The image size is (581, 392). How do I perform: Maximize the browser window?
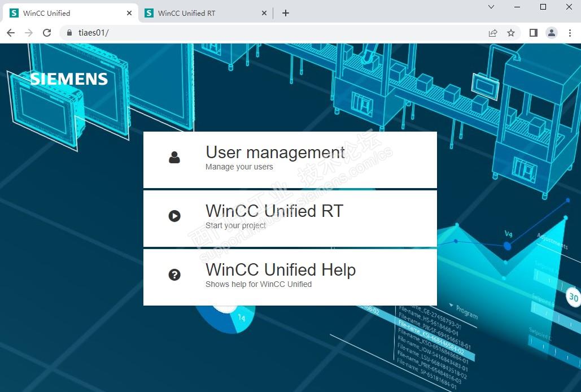(543, 7)
